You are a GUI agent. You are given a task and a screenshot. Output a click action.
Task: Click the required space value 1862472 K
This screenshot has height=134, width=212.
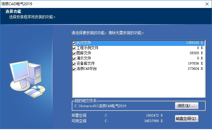154,116
